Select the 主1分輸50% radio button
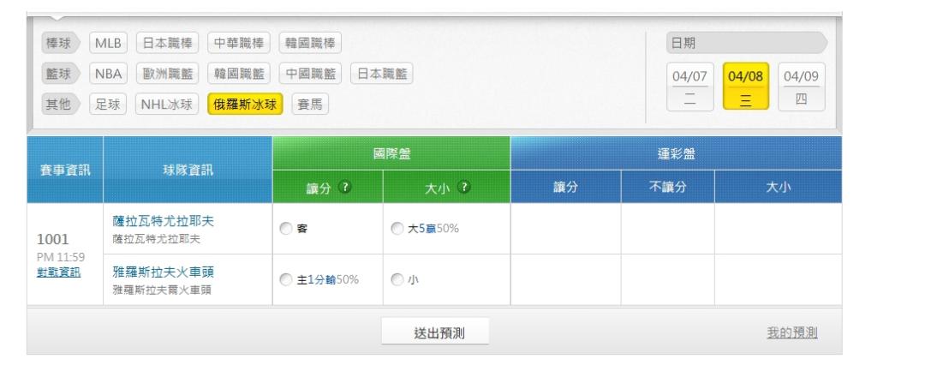The image size is (925, 383). [x=285, y=279]
